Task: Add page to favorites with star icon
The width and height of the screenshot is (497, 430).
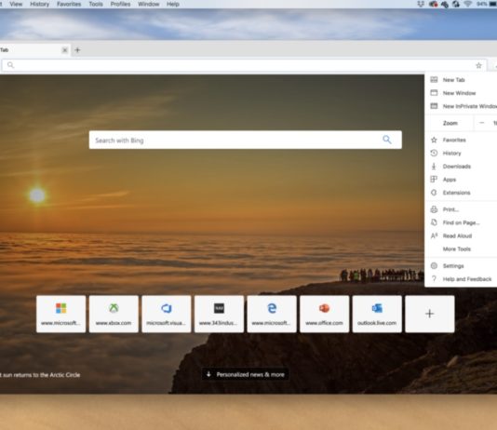Action: click(x=478, y=65)
